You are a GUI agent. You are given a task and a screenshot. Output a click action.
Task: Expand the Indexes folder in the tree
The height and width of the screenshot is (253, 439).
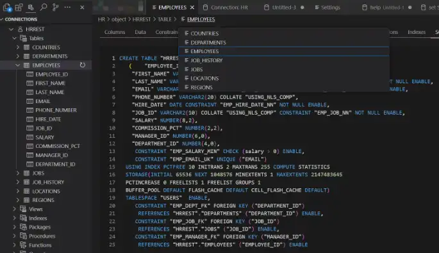tap(14, 218)
